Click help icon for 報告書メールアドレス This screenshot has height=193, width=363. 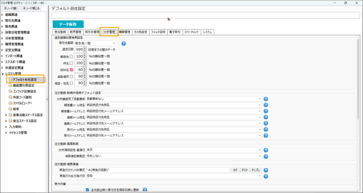(266, 111)
